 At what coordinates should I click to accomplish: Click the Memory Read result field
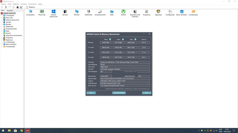pos(106,42)
